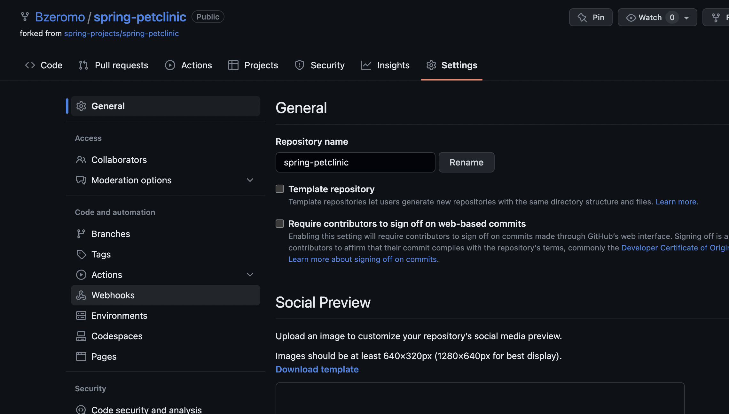729x414 pixels.
Task: Select General in settings sidebar
Action: [166, 106]
